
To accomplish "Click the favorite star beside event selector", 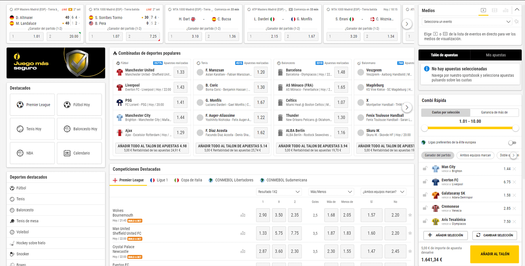I will click(516, 22).
